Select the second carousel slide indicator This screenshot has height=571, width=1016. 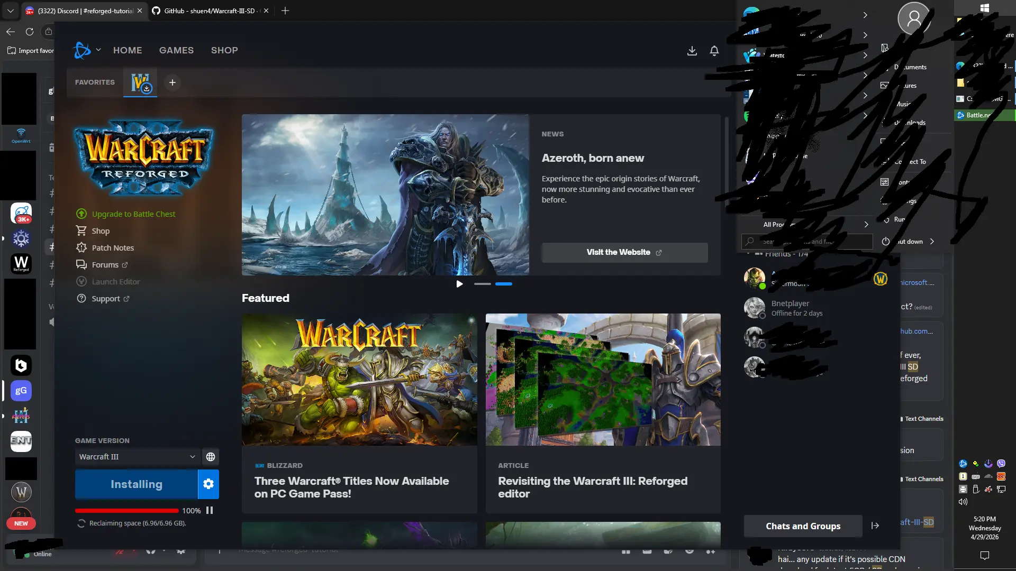click(504, 284)
